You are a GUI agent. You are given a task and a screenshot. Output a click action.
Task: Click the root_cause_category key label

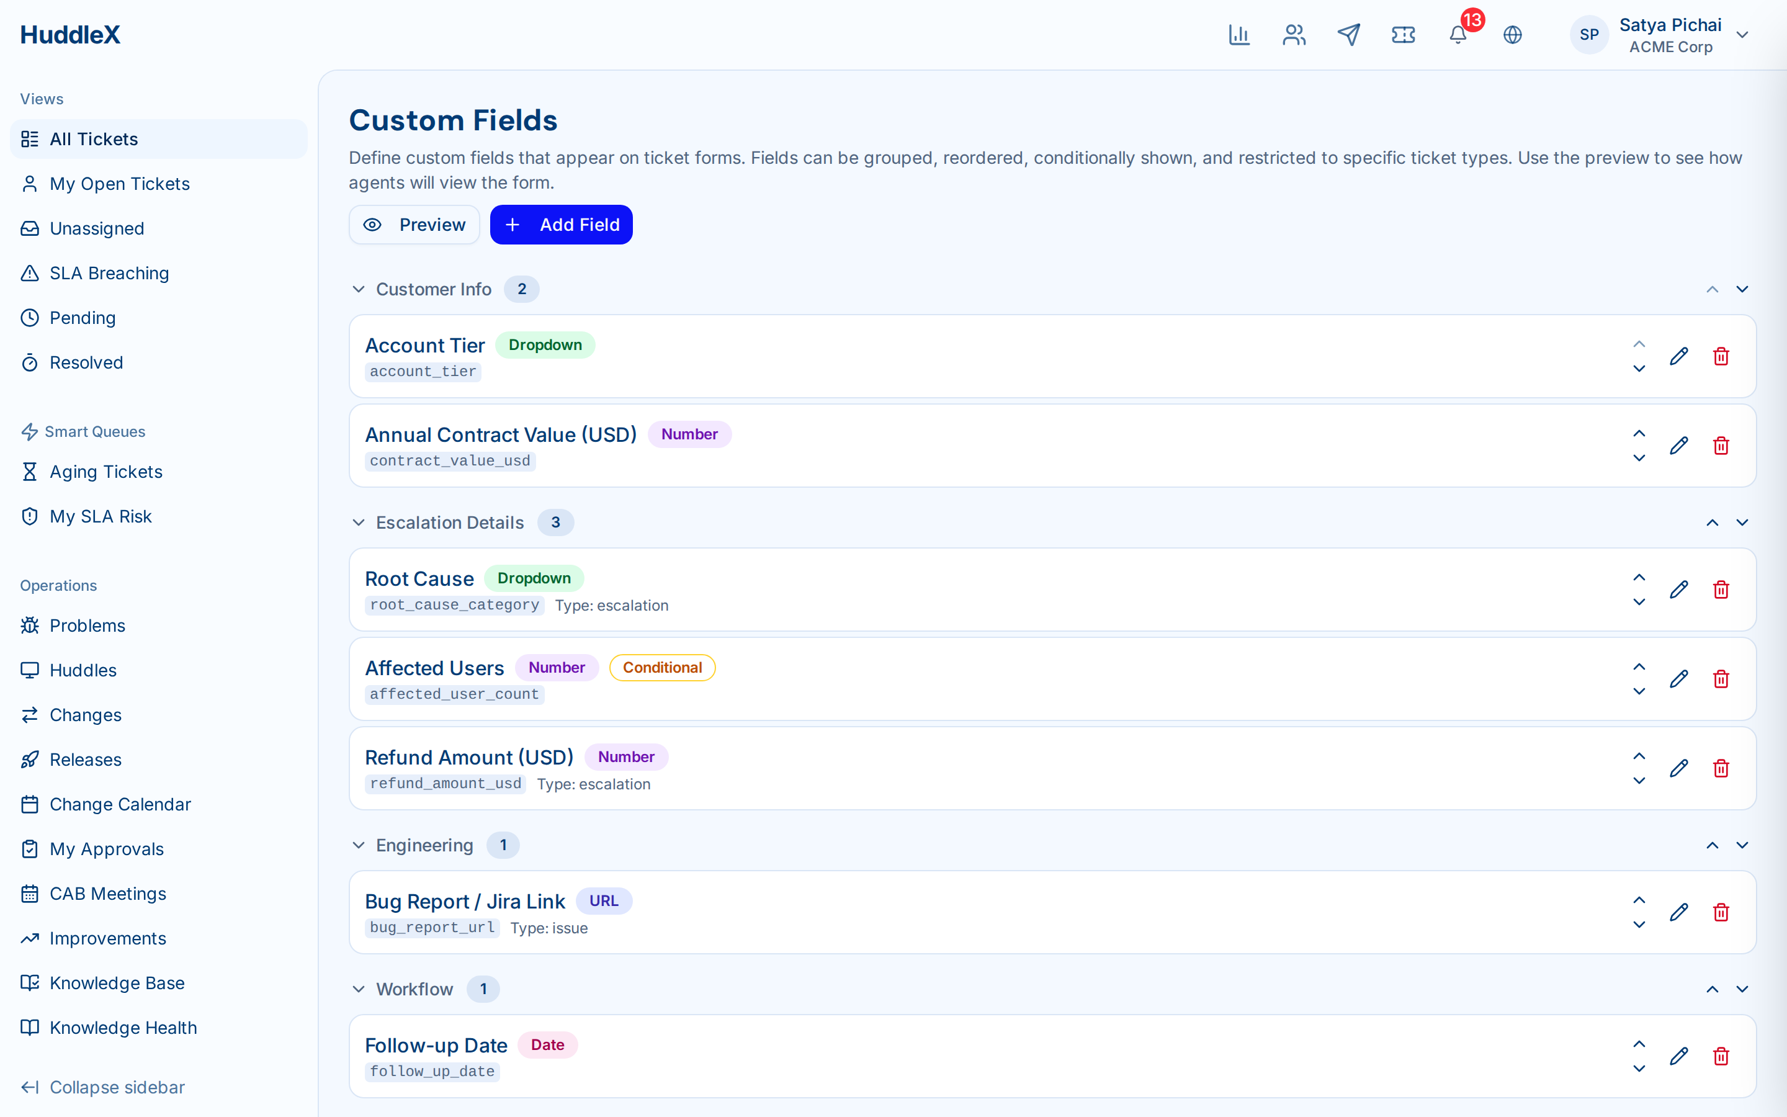(x=454, y=605)
